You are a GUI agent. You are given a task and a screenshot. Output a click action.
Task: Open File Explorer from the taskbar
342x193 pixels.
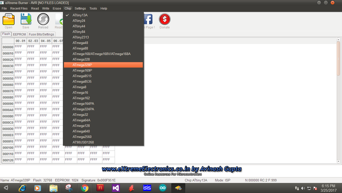tap(54, 188)
